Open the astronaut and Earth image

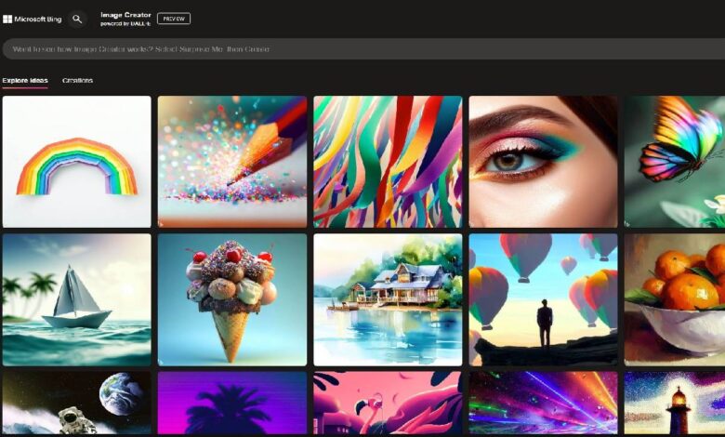pyautogui.click(x=76, y=404)
